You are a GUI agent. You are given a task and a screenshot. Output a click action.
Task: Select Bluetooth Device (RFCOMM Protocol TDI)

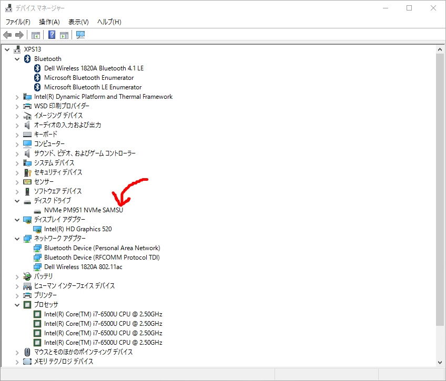click(102, 257)
